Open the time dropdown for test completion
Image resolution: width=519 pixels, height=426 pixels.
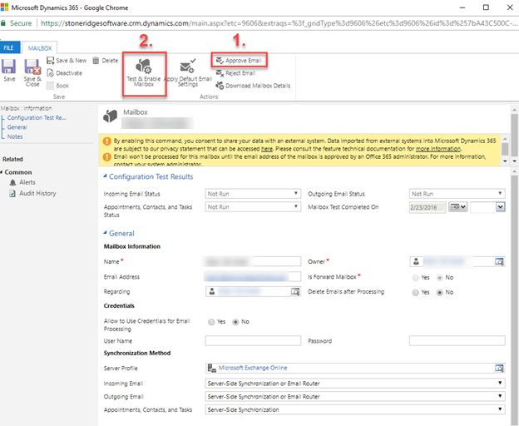pos(501,207)
